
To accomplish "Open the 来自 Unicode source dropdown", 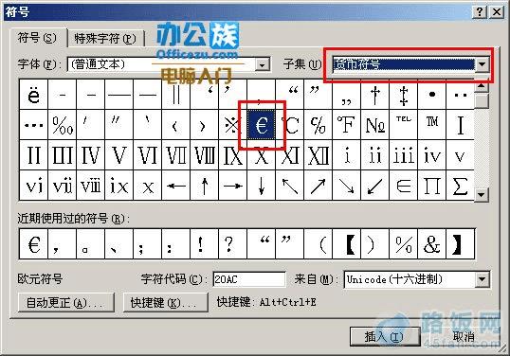I will click(x=483, y=279).
